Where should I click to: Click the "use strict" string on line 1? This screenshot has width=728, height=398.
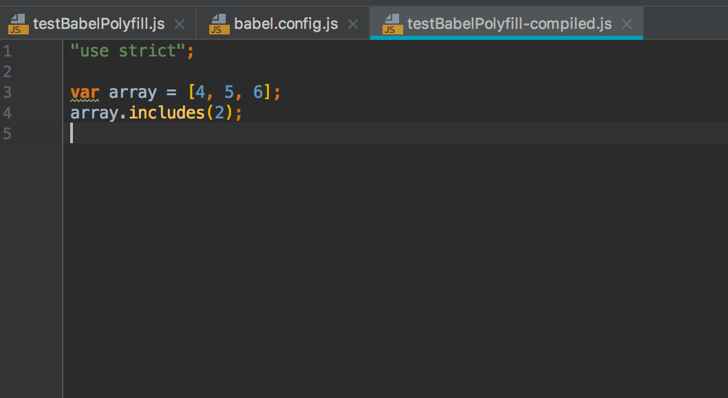128,51
